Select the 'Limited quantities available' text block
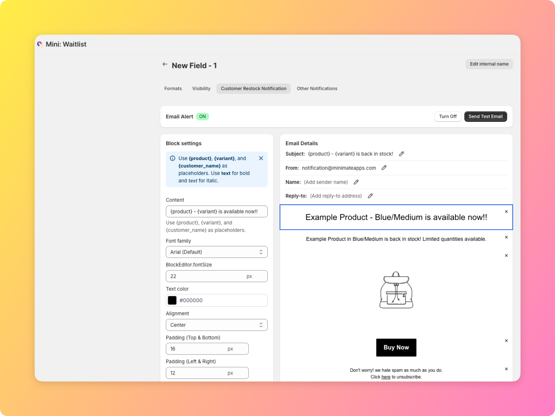The height and width of the screenshot is (416, 555). 396,239
